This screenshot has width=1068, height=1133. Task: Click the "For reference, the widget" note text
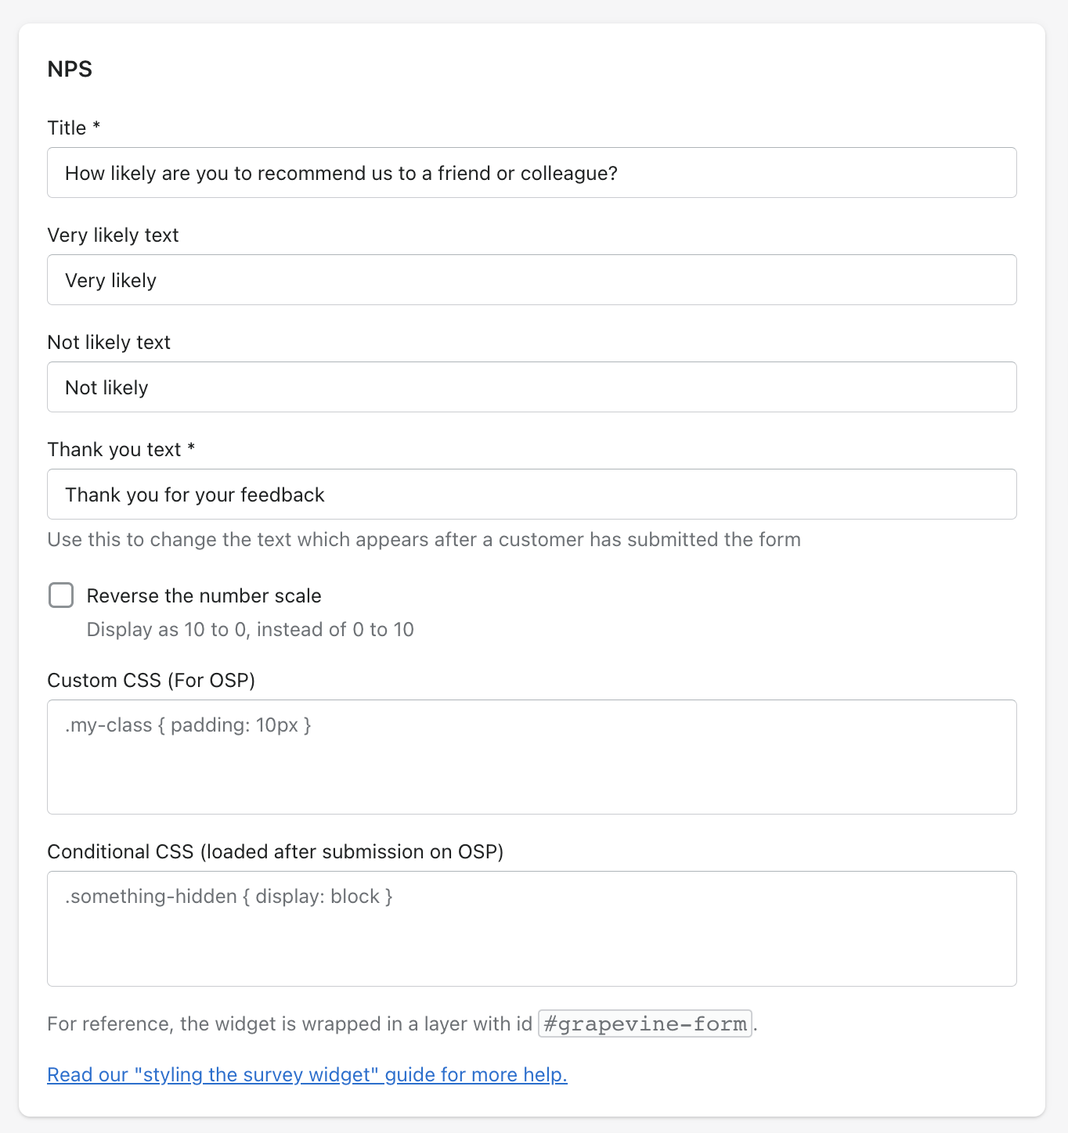(290, 1023)
